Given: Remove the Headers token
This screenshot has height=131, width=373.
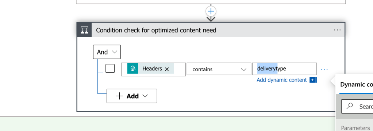Looking at the screenshot, I should coord(167,69).
